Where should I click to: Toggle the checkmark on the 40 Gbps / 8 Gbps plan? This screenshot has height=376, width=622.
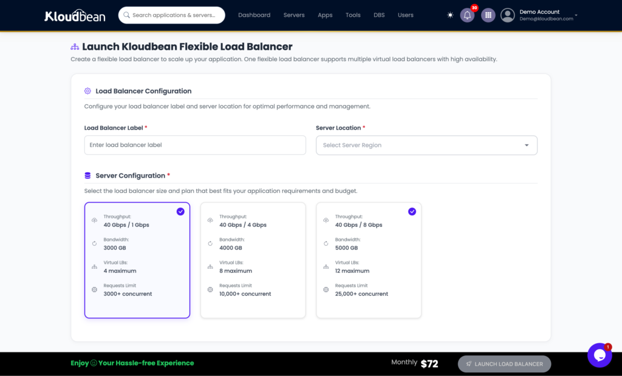[x=412, y=212]
